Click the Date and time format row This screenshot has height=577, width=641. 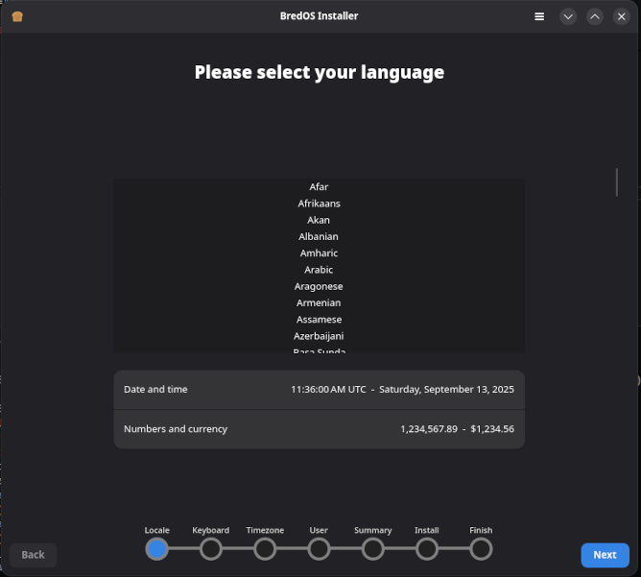click(319, 390)
